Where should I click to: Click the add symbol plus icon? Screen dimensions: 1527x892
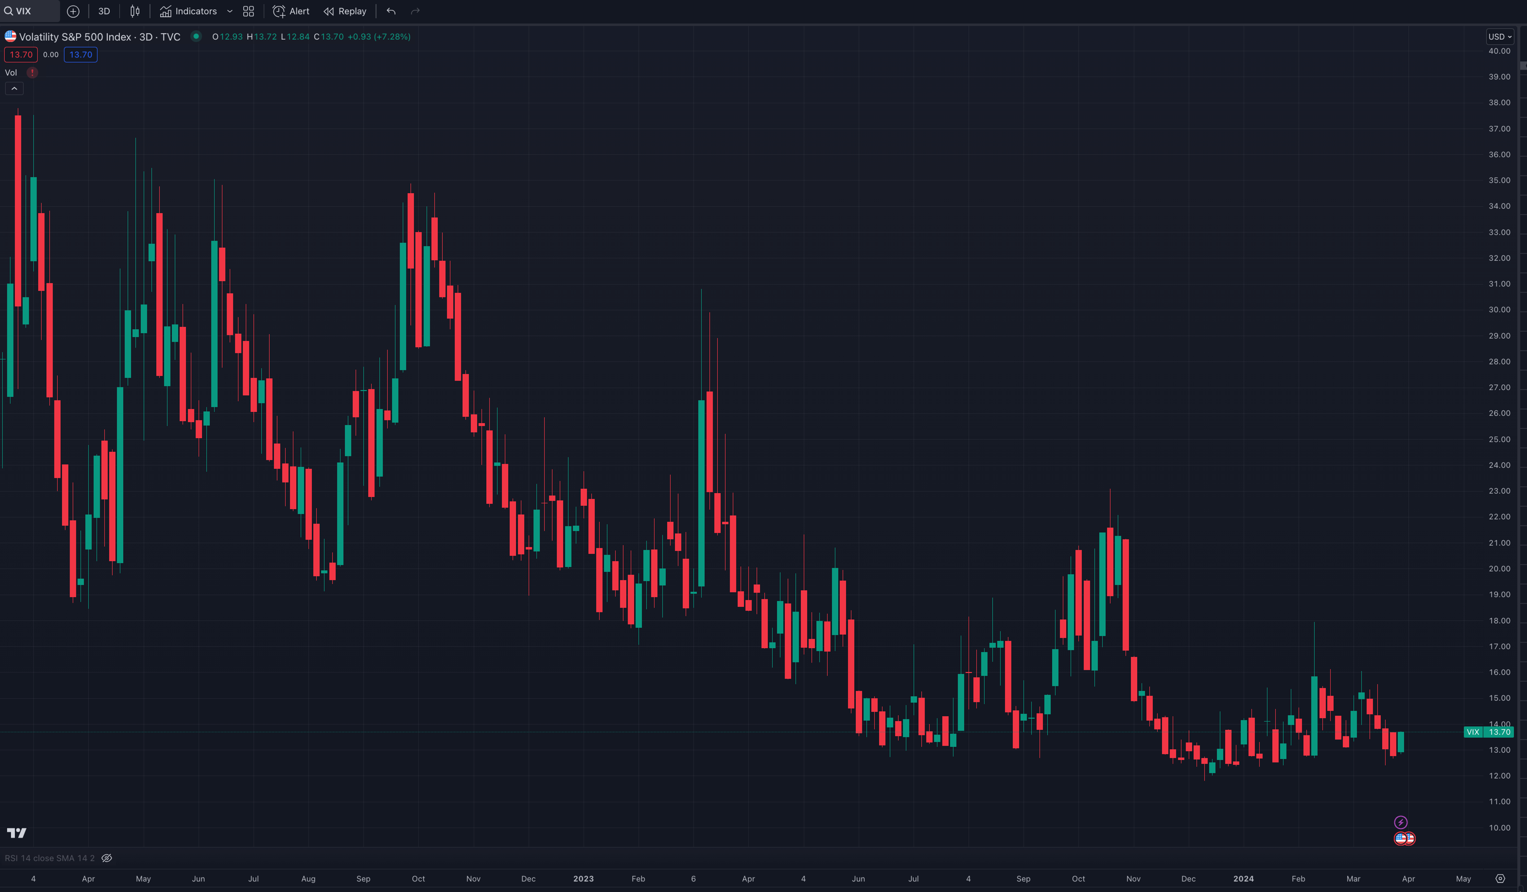click(x=73, y=12)
